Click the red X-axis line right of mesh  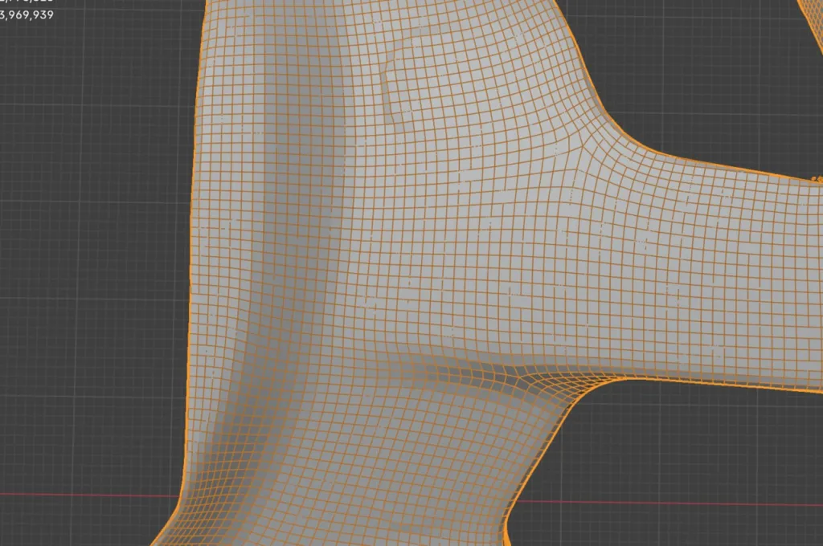[x=683, y=503]
